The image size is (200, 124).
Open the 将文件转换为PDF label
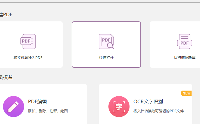pyautogui.click(x=28, y=58)
